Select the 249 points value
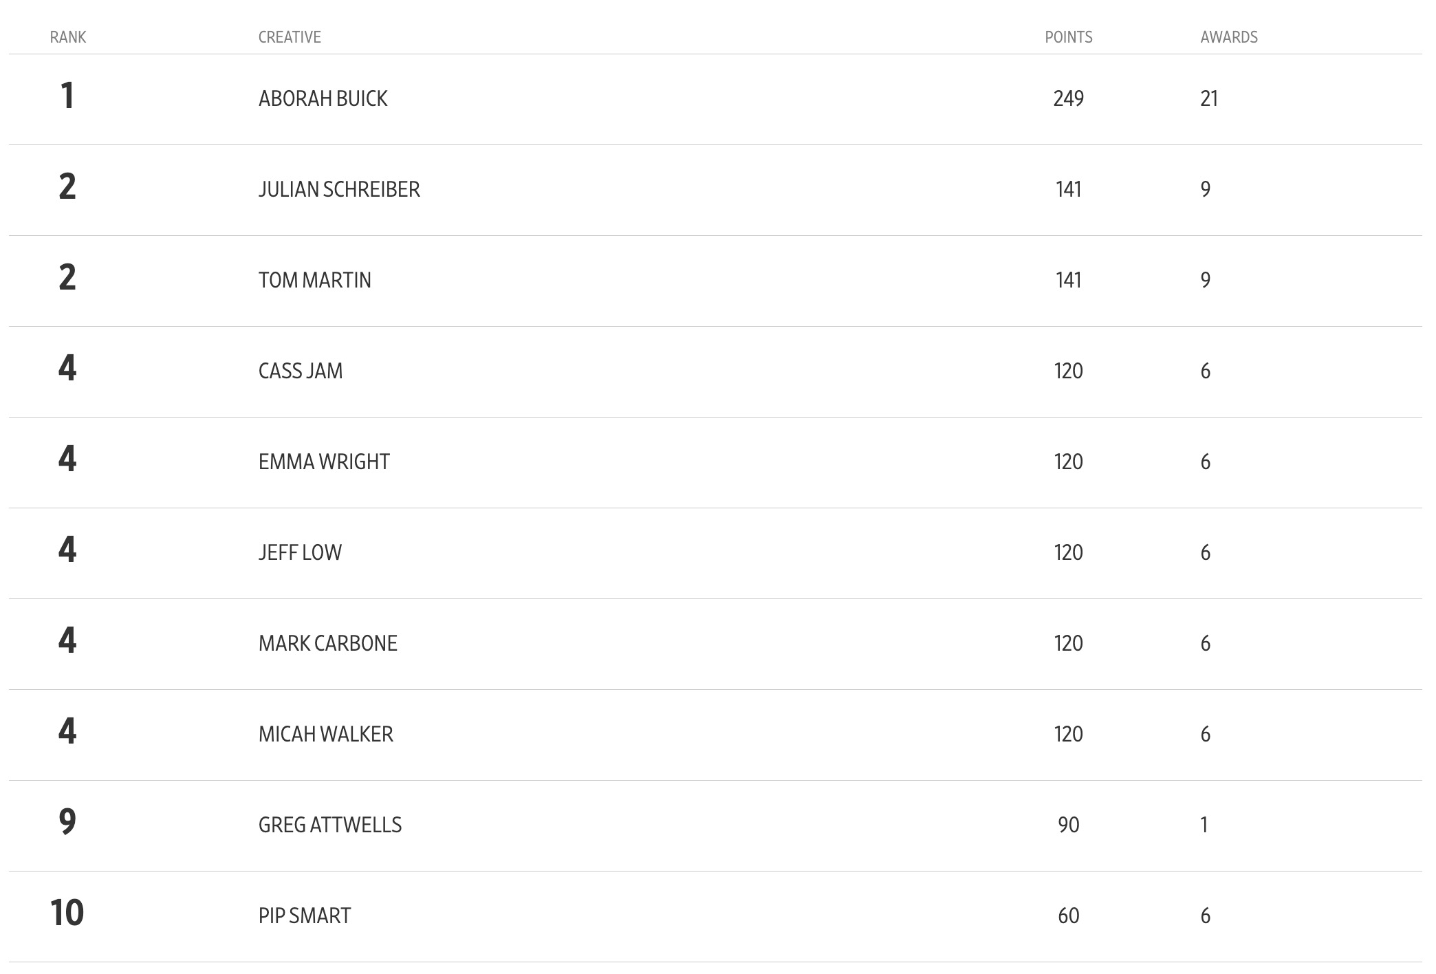 1068,98
